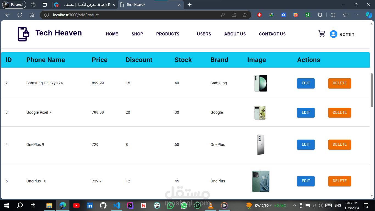This screenshot has width=375, height=211.
Task: Refresh the page with reload icon
Action: coord(20,15)
